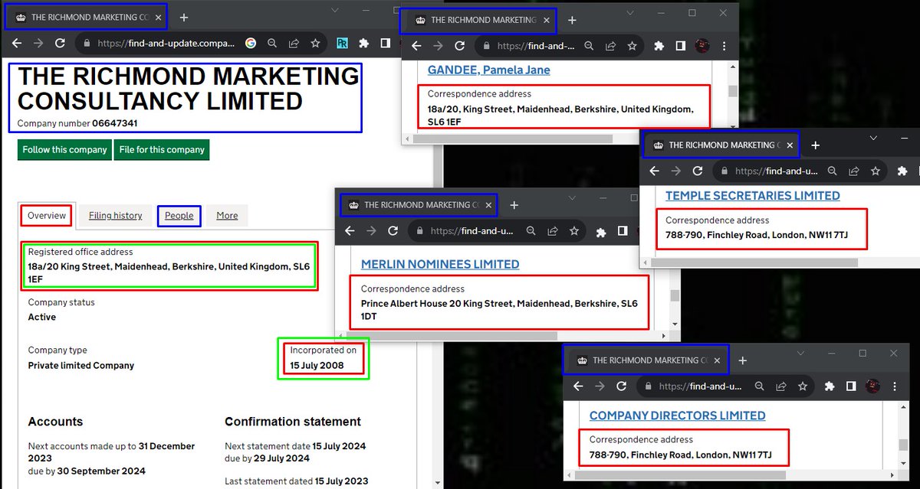Go back in the Gandee window
The image size is (920, 489).
[416, 46]
